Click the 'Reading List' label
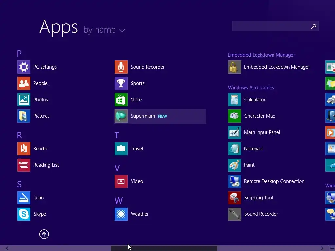 coord(46,165)
